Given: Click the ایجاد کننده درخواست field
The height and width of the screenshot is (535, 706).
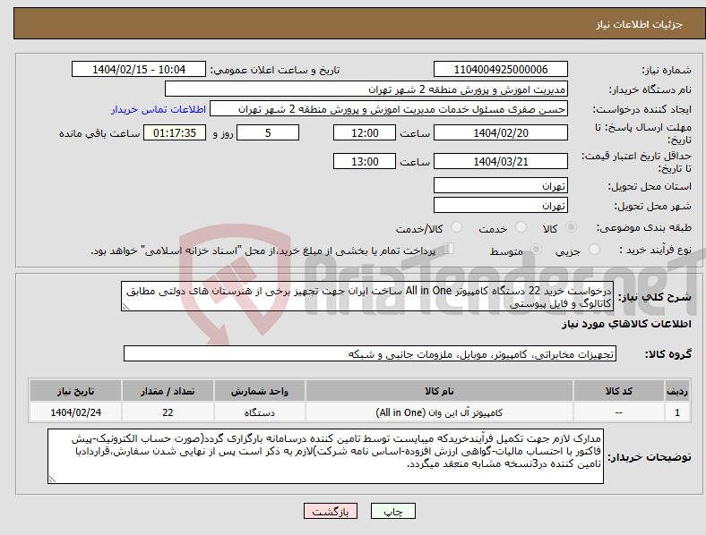Looking at the screenshot, I should tap(389, 109).
